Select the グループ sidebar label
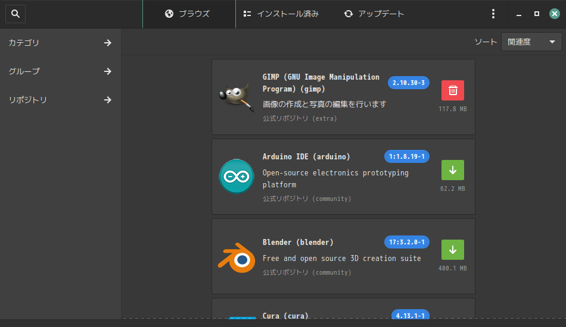The height and width of the screenshot is (327, 566). pyautogui.click(x=24, y=71)
